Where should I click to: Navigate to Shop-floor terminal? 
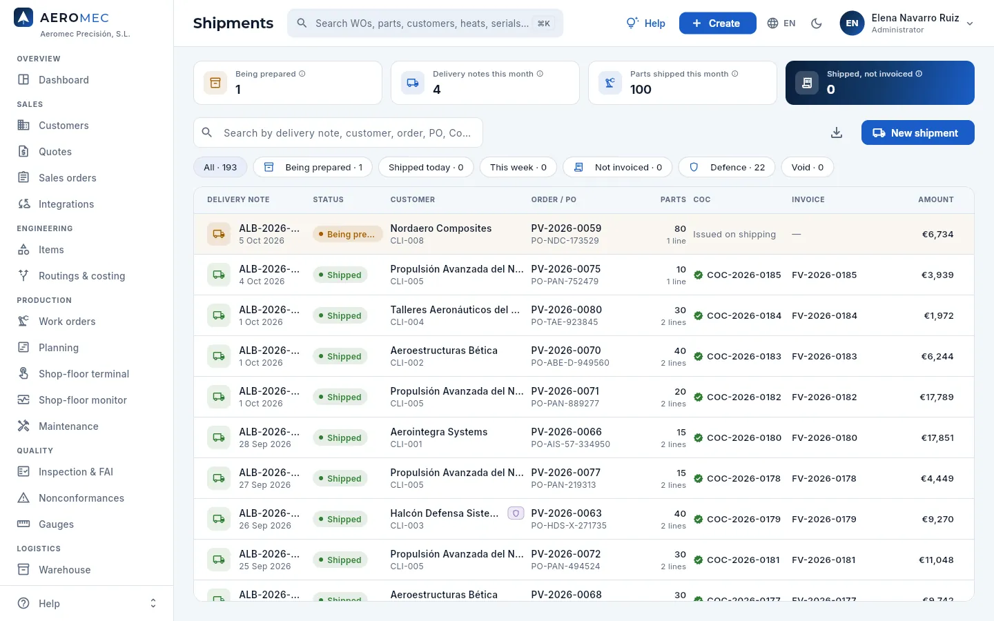coord(86,374)
